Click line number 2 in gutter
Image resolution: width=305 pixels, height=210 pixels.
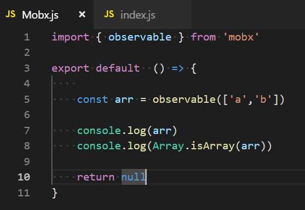click(27, 52)
